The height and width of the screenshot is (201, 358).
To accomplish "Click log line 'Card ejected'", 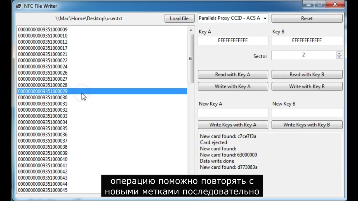I will pos(213,143).
